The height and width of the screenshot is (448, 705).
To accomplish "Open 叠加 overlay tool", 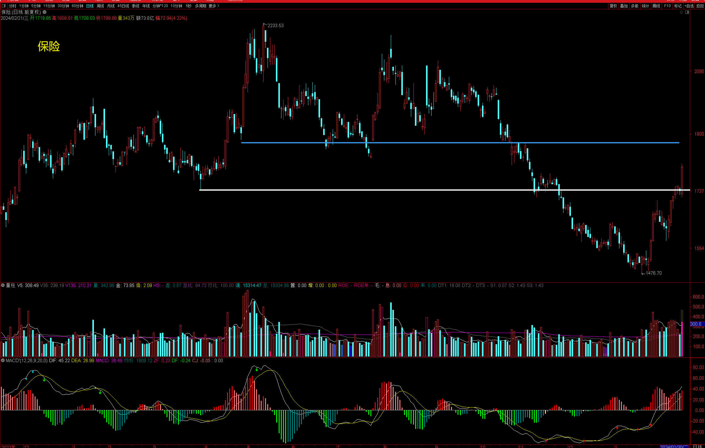I will (x=624, y=6).
